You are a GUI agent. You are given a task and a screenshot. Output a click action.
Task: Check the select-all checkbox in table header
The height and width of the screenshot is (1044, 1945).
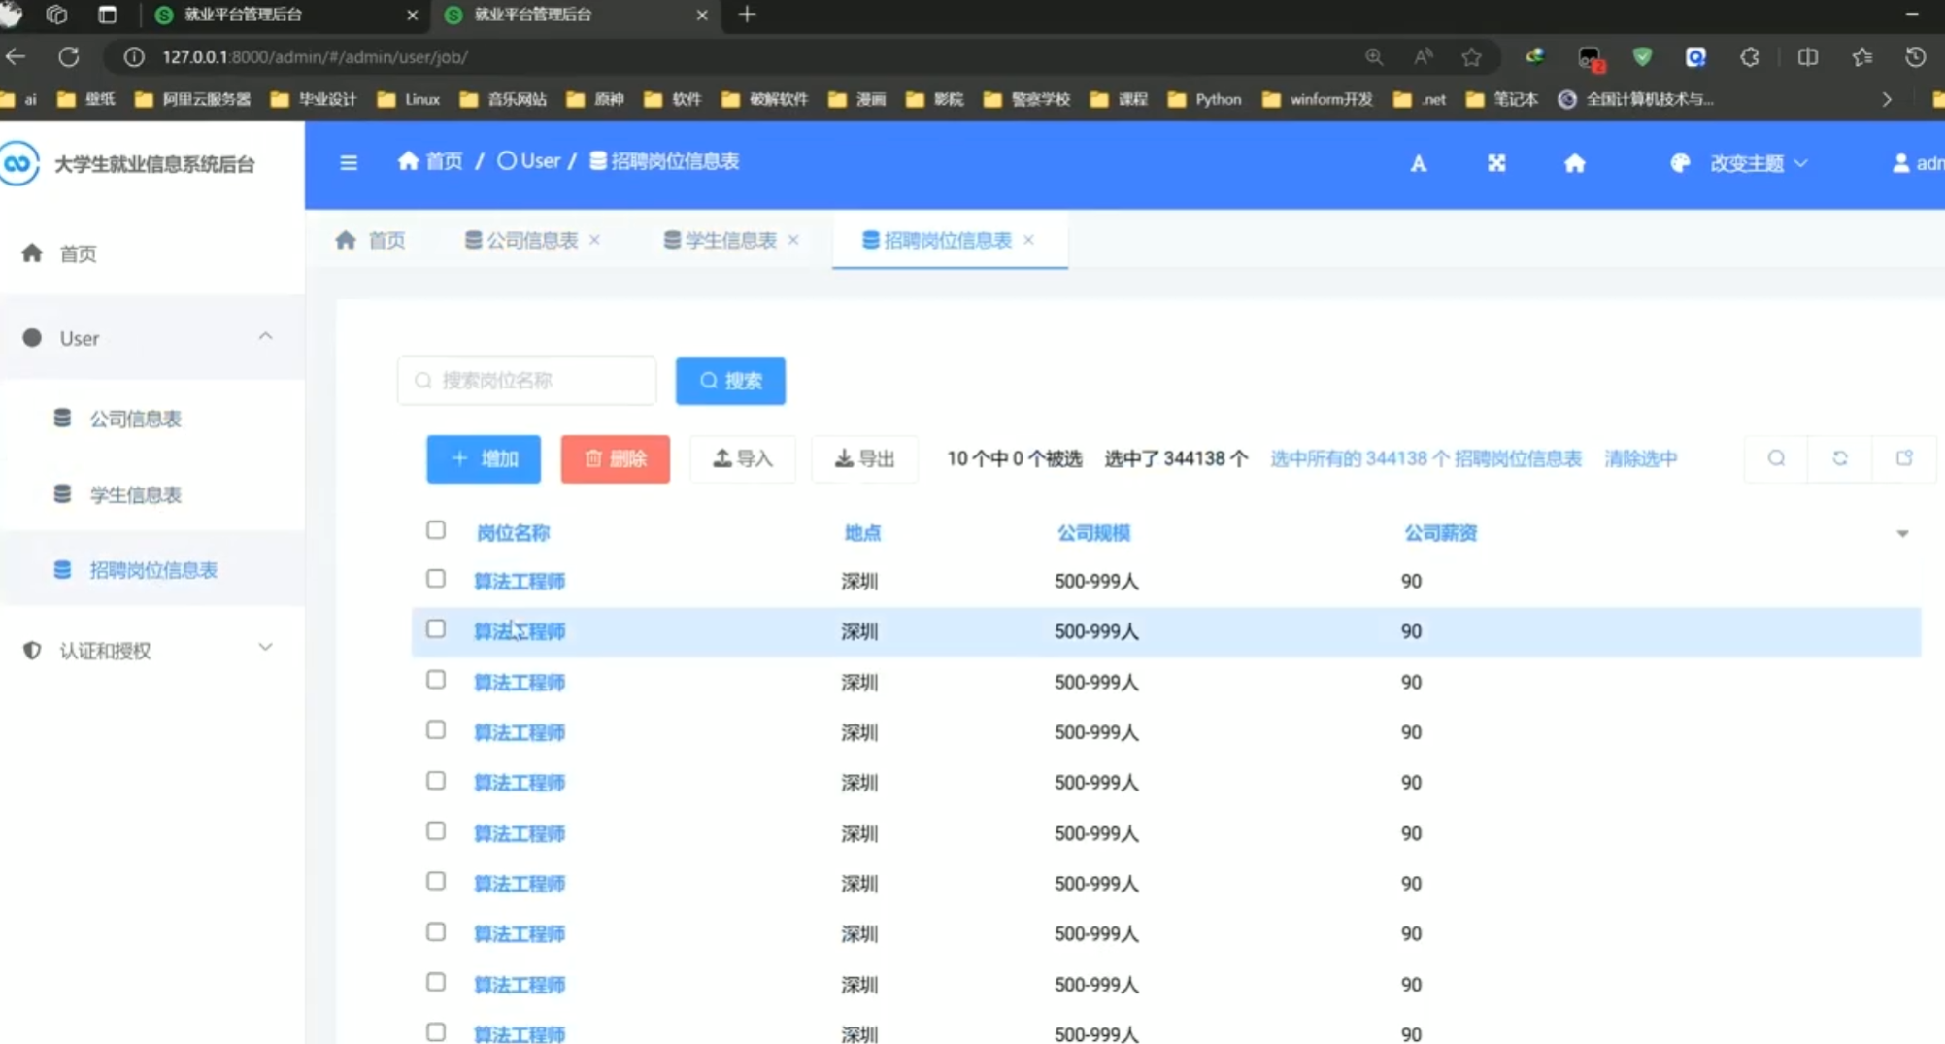(x=436, y=530)
